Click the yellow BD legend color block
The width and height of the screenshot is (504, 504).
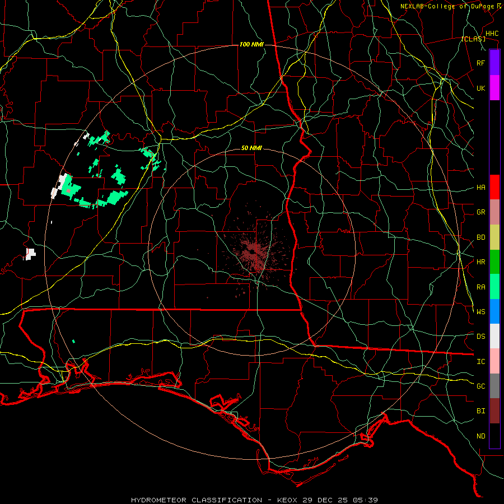[x=494, y=237]
